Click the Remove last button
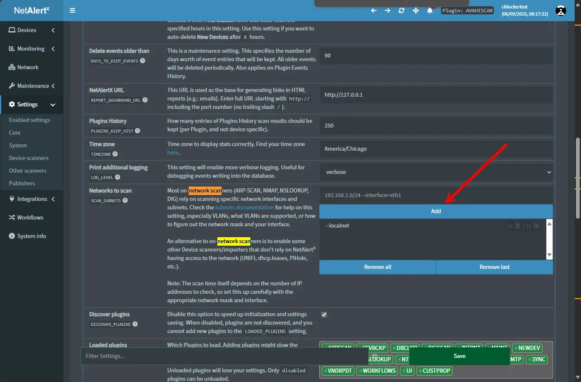Screen dimensions: 581x382 tap(494, 267)
